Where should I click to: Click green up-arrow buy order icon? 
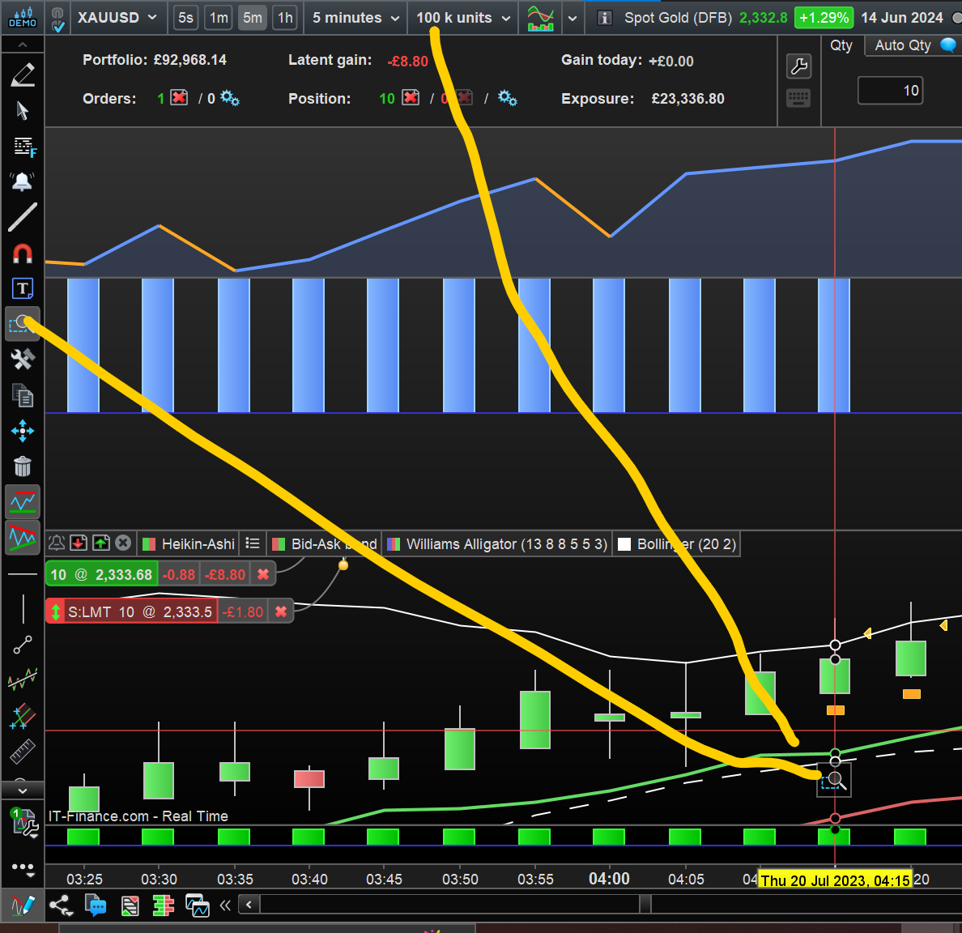100,543
